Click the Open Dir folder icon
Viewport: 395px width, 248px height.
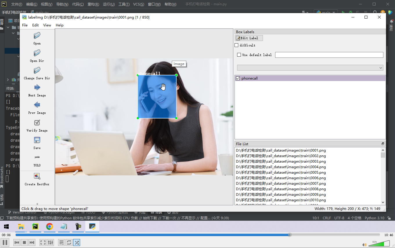[37, 53]
